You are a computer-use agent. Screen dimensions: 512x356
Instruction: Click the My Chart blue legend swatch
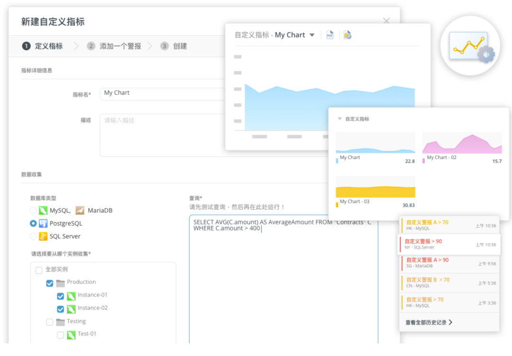(x=337, y=160)
